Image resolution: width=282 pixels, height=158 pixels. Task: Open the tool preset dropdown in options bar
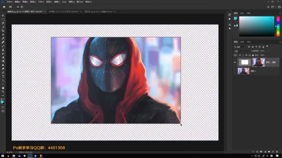click(x=11, y=7)
